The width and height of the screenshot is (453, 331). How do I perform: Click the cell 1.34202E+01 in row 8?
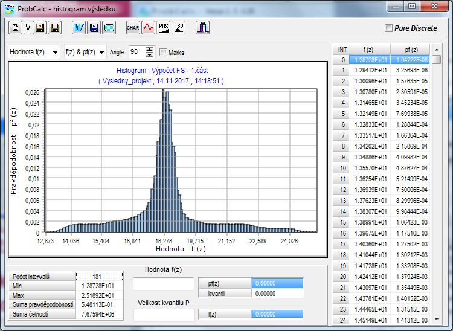[x=370, y=146]
